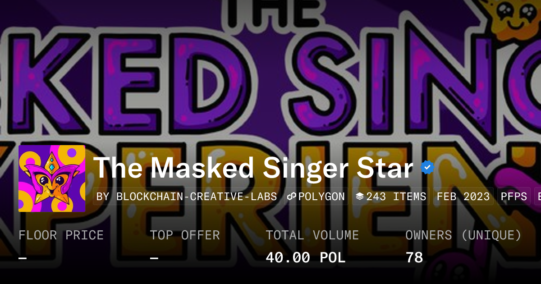The image size is (541, 284).
Task: Select the collection title The Masked Singer Star
Action: [x=253, y=168]
